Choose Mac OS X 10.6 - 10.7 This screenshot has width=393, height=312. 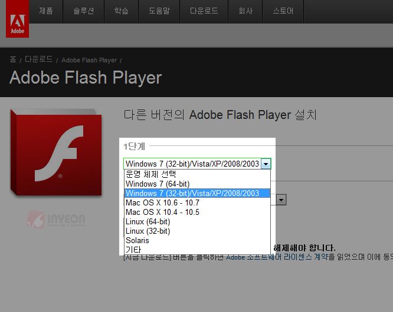tap(197, 203)
